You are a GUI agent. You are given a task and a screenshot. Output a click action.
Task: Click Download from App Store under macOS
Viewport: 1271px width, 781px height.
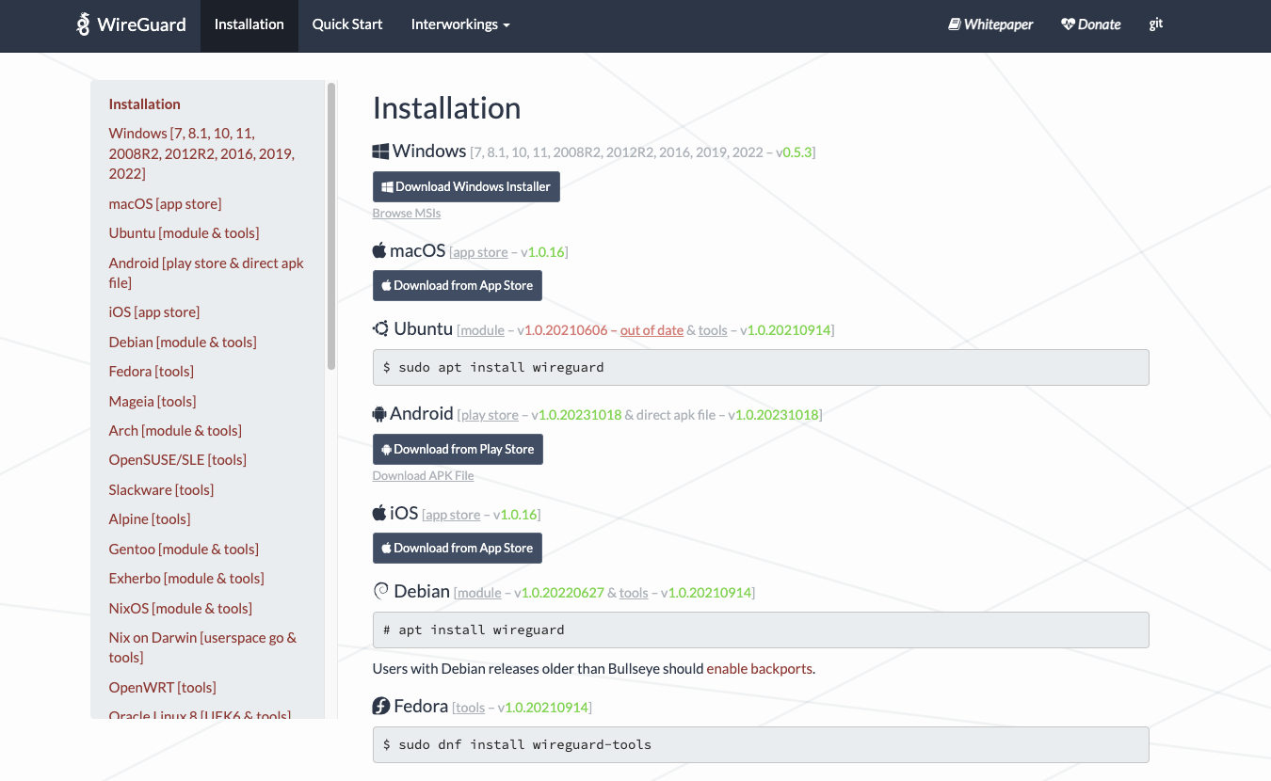[x=458, y=285]
